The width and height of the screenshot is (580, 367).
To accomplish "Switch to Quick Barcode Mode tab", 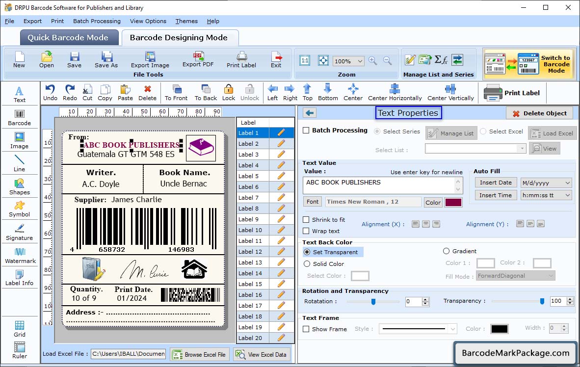I will tap(69, 37).
